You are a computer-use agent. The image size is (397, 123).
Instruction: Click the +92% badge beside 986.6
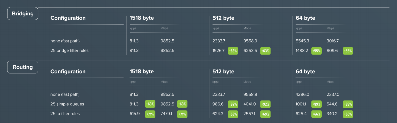tap(233, 104)
